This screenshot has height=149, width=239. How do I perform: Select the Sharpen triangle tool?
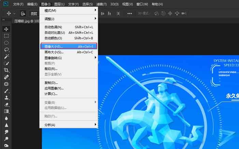point(6,125)
